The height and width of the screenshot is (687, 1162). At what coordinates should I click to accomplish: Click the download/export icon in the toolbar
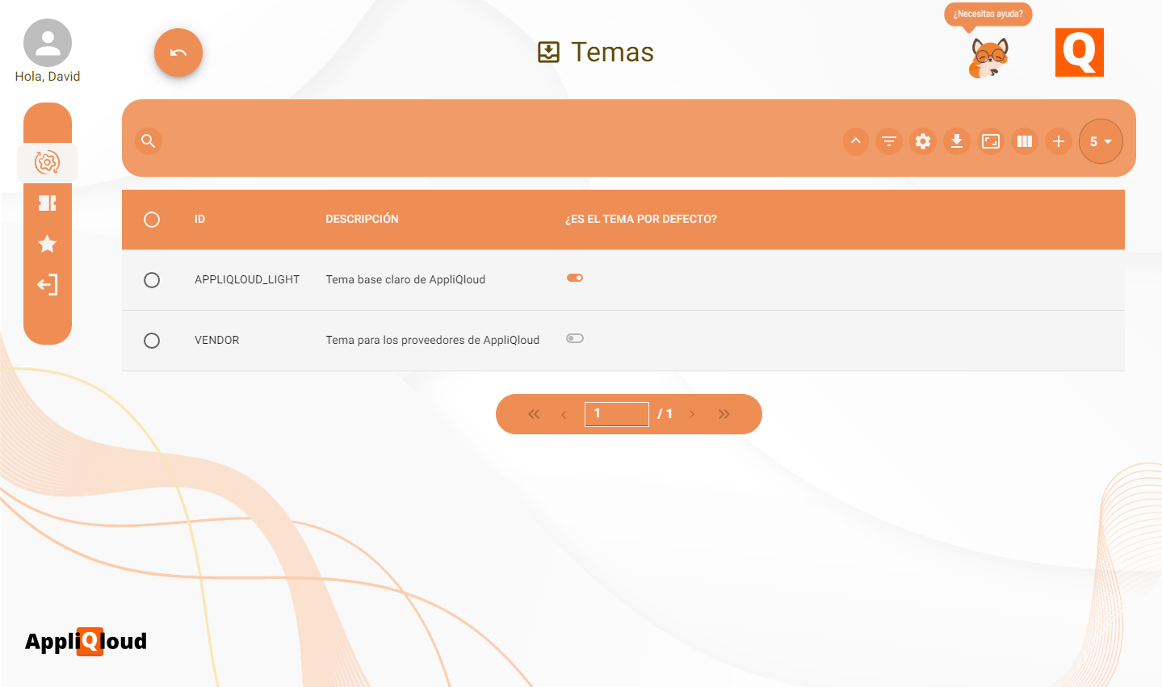(957, 141)
